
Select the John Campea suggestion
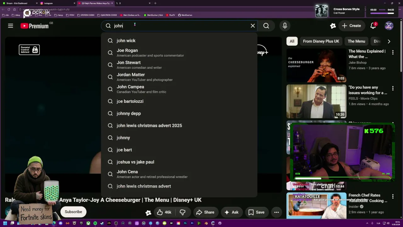pyautogui.click(x=179, y=89)
